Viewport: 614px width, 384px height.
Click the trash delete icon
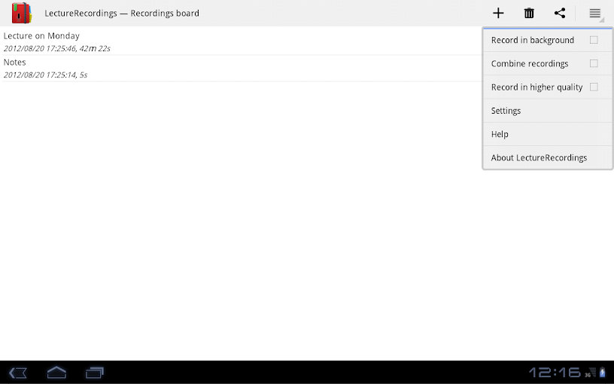coord(529,13)
